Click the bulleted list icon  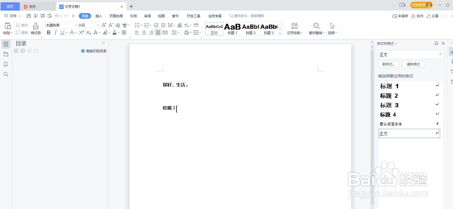coord(137,25)
